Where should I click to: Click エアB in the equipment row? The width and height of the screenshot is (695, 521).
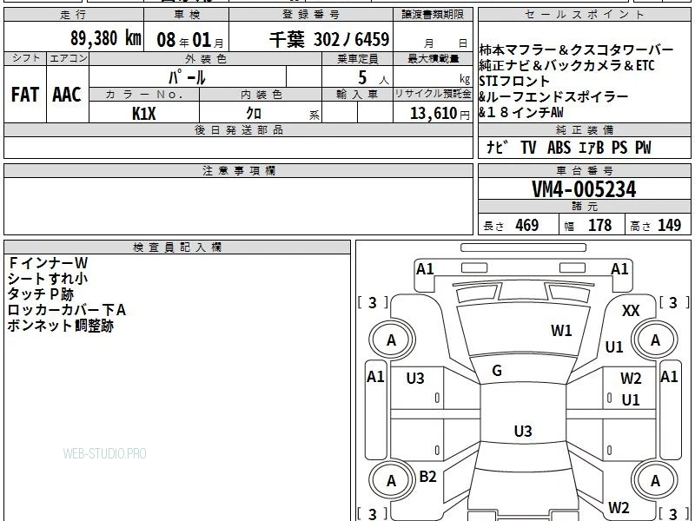click(592, 147)
